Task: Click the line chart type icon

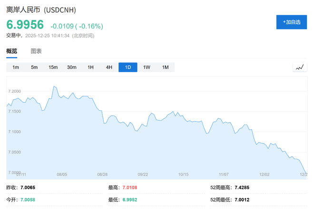Action: click(299, 67)
